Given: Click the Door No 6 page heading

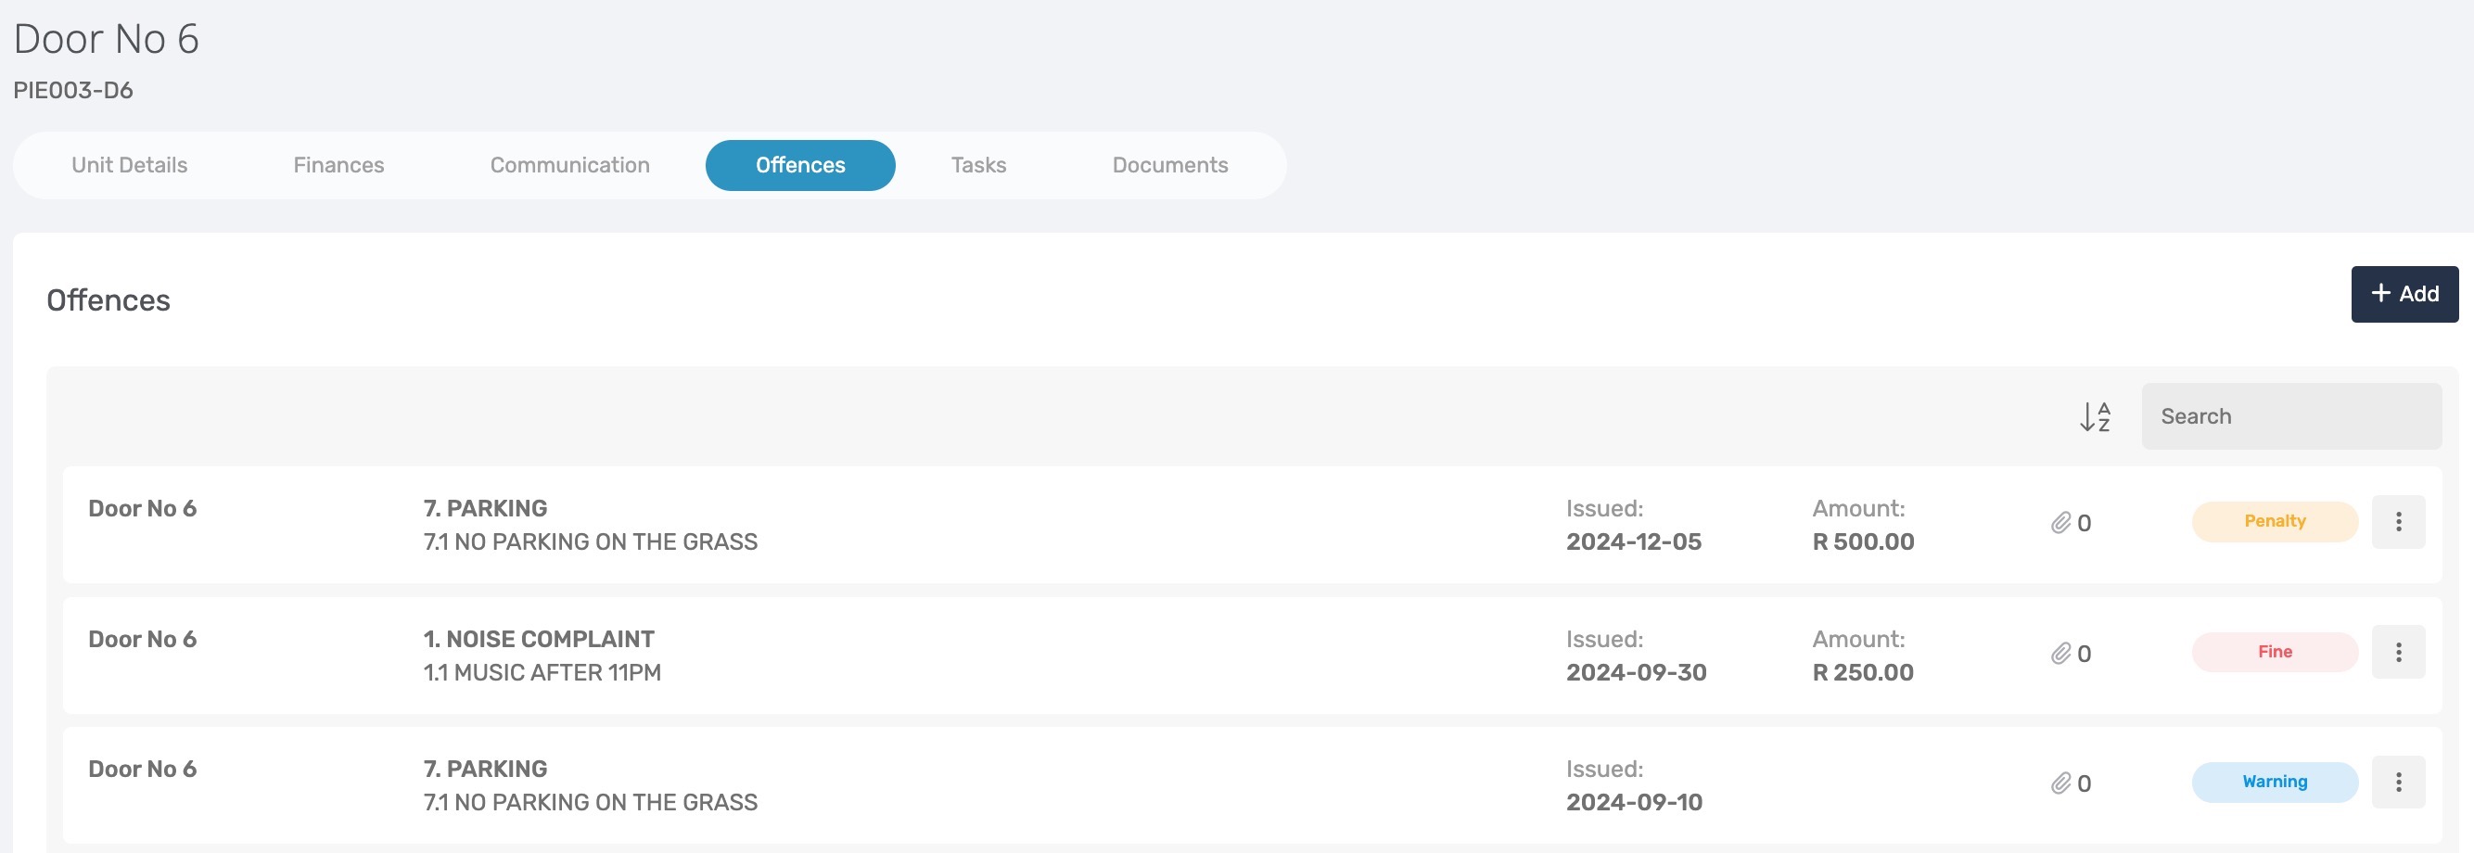Looking at the screenshot, I should click(106, 39).
